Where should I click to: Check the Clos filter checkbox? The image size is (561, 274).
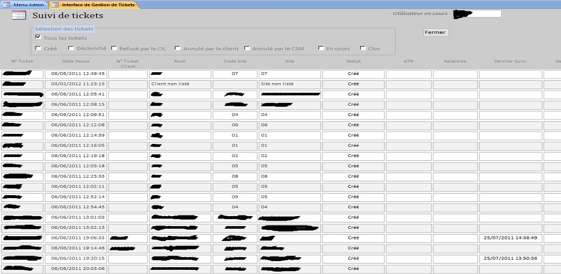[363, 48]
